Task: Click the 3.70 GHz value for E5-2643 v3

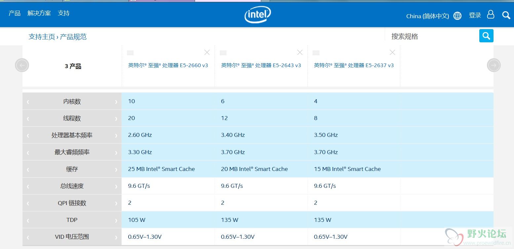Action: [233, 152]
